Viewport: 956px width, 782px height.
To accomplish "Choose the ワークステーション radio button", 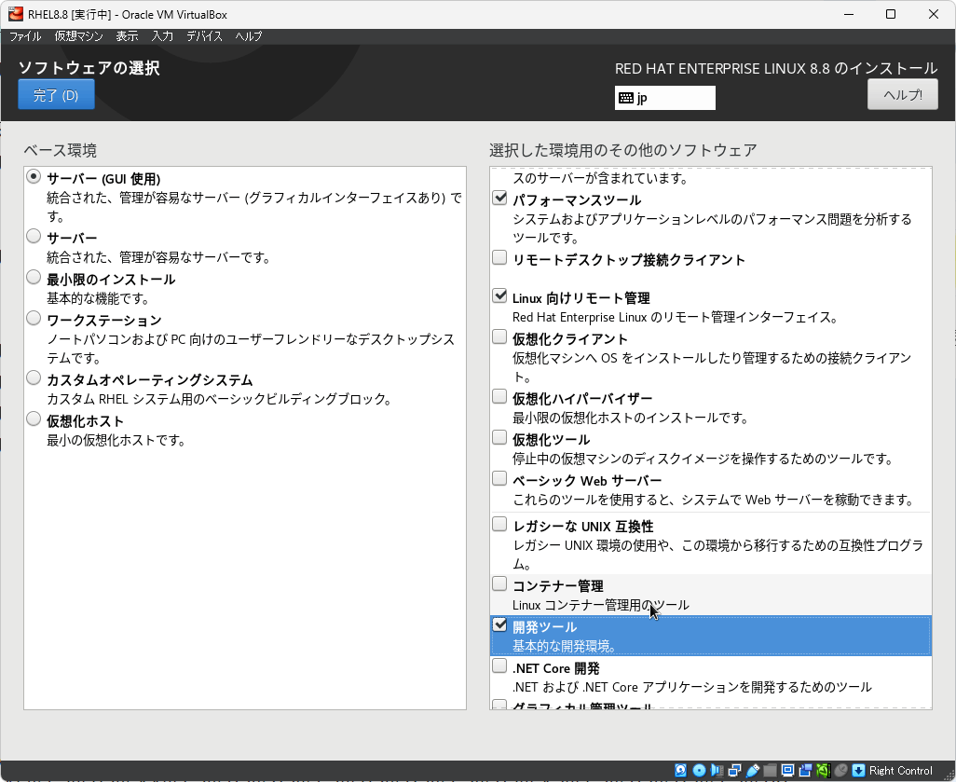I will pyautogui.click(x=34, y=319).
